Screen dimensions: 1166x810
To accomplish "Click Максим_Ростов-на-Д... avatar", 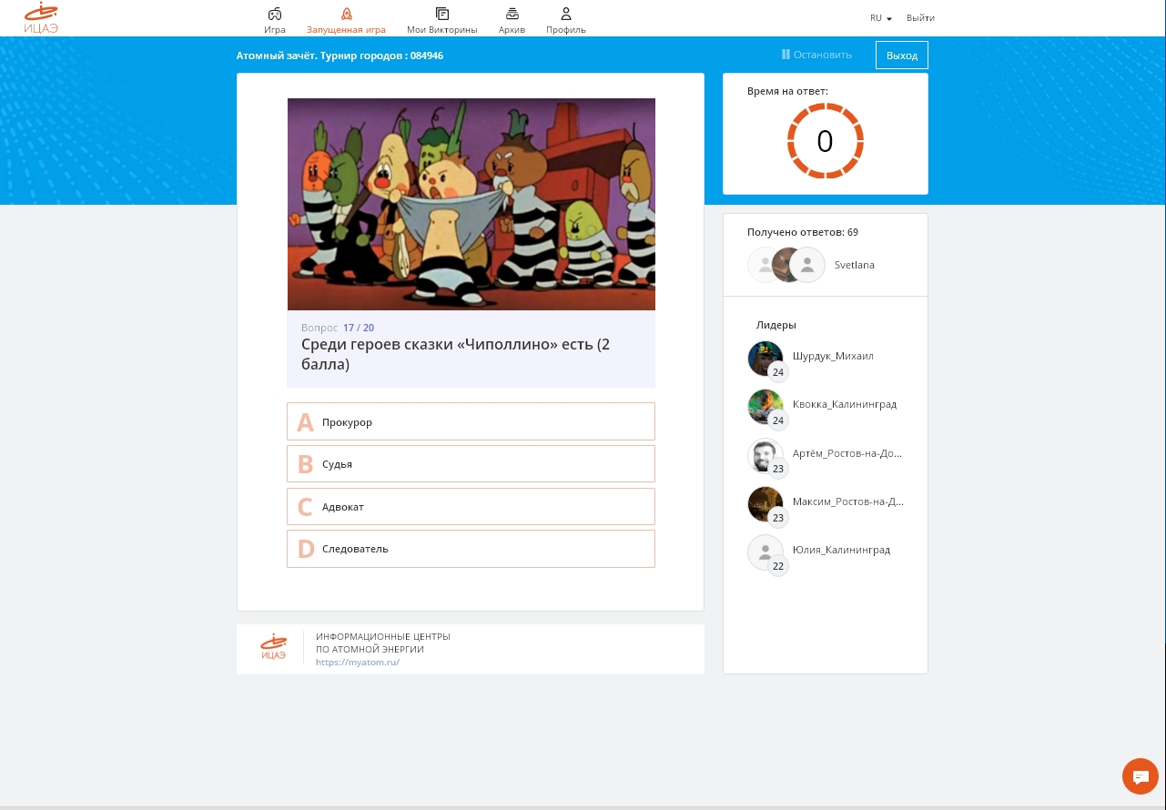I will (x=766, y=504).
